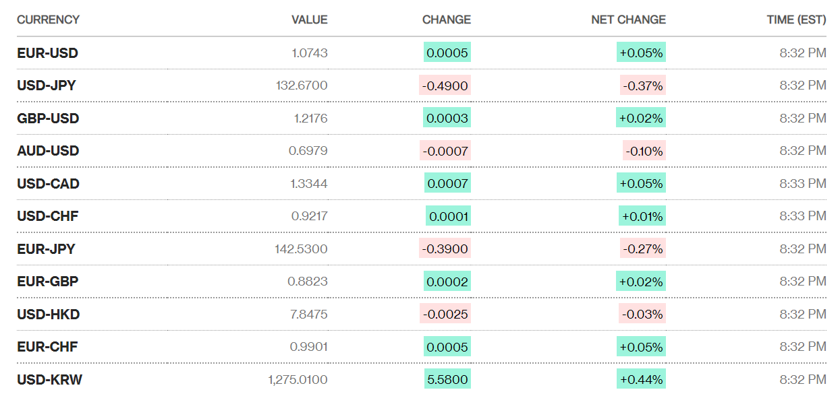This screenshot has width=840, height=394.
Task: Click the VALUE column header
Action: [309, 20]
